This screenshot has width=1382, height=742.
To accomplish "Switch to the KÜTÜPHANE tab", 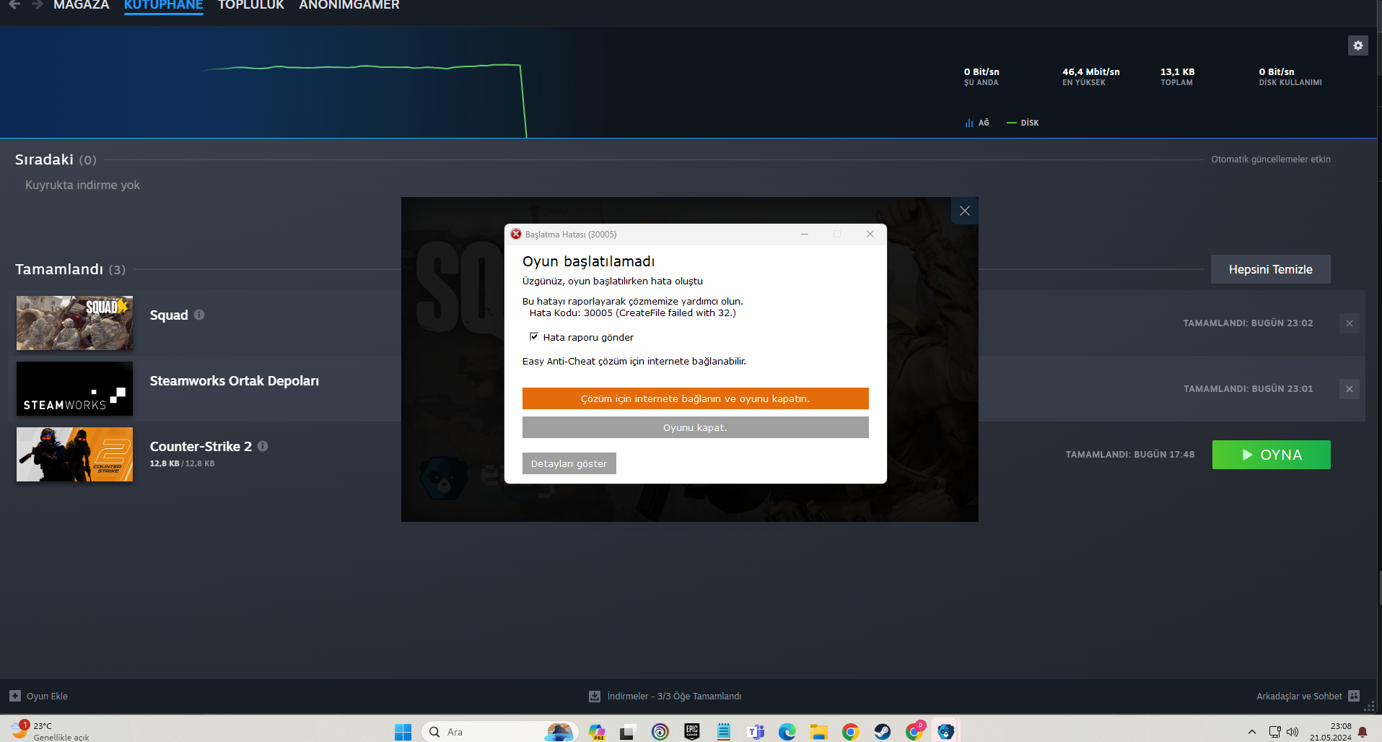I will [x=164, y=5].
